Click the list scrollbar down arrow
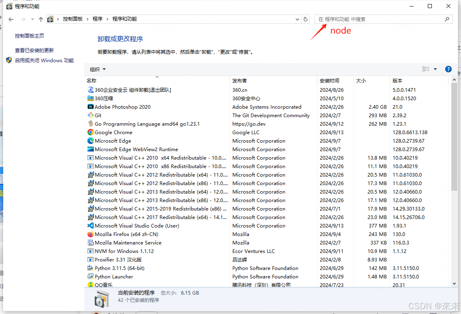This screenshot has height=314, width=461. [454, 284]
